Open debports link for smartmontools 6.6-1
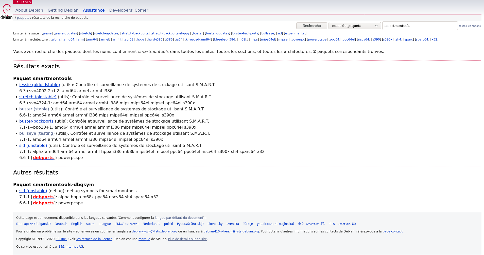The width and height of the screenshot is (484, 255). tap(43, 158)
